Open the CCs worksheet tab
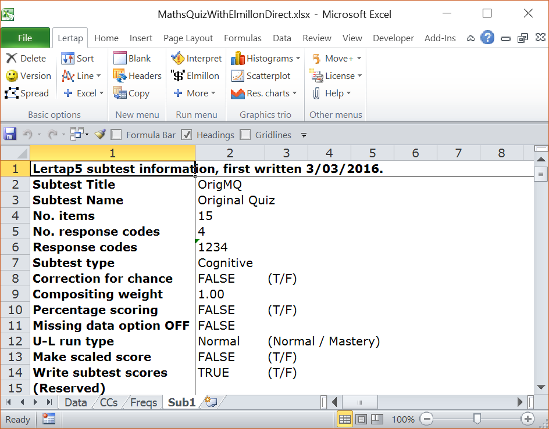This screenshot has width=549, height=429. click(109, 402)
